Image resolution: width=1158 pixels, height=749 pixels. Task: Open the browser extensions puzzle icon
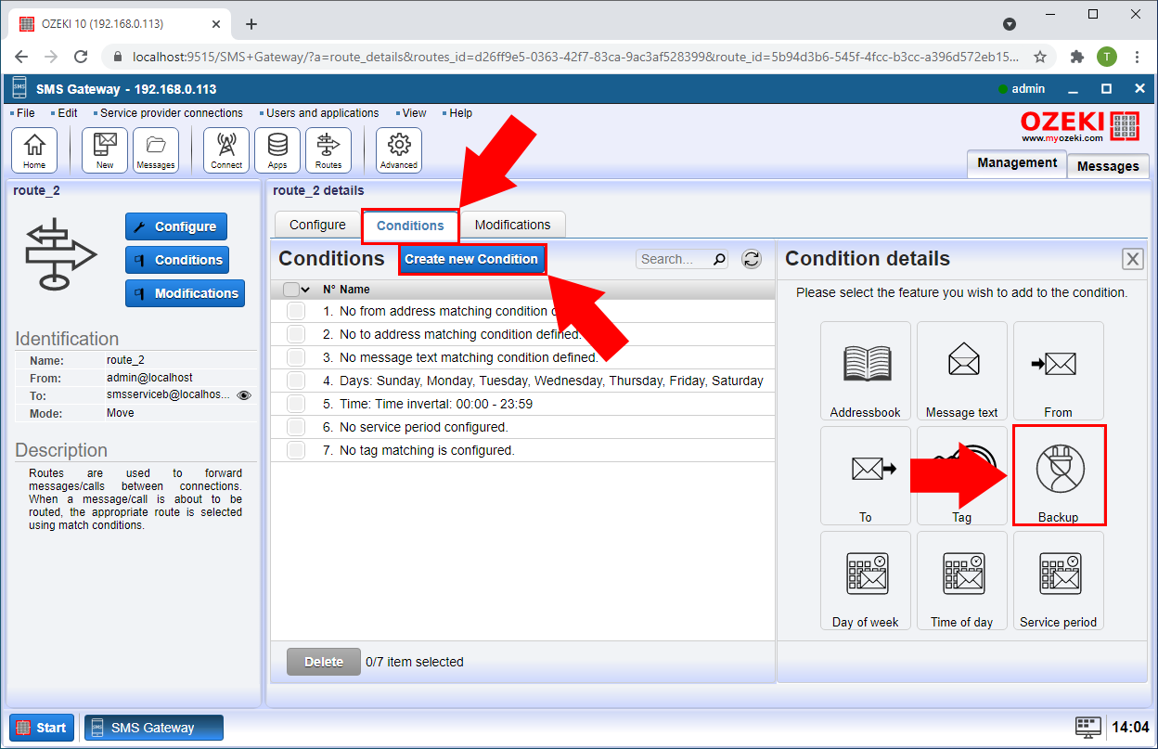(1076, 57)
